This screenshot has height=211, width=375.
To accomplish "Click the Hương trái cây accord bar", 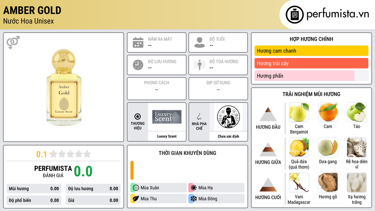I will click(x=311, y=63).
